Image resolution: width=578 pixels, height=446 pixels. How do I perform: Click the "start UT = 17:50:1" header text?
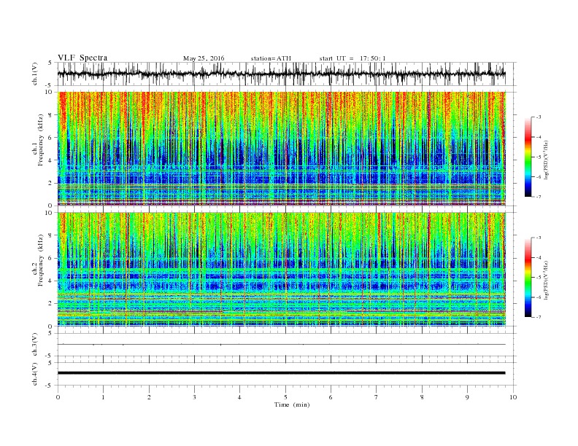click(352, 58)
